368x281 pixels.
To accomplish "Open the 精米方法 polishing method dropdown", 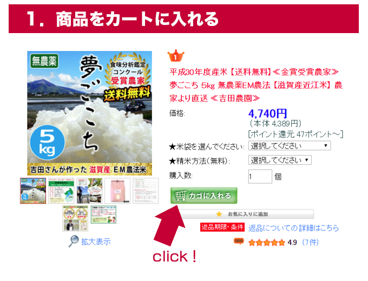I will pos(280,160).
